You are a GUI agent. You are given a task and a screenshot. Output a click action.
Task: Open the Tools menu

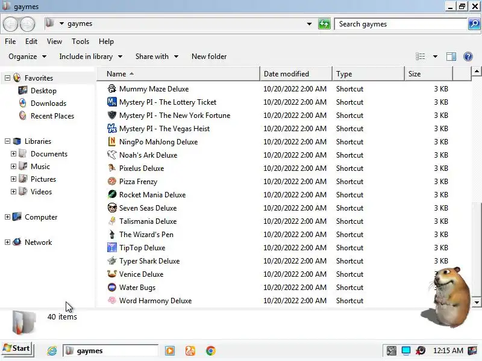pyautogui.click(x=80, y=42)
